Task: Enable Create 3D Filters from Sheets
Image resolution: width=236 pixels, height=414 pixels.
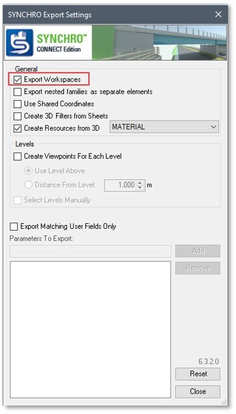Action: tap(18, 116)
